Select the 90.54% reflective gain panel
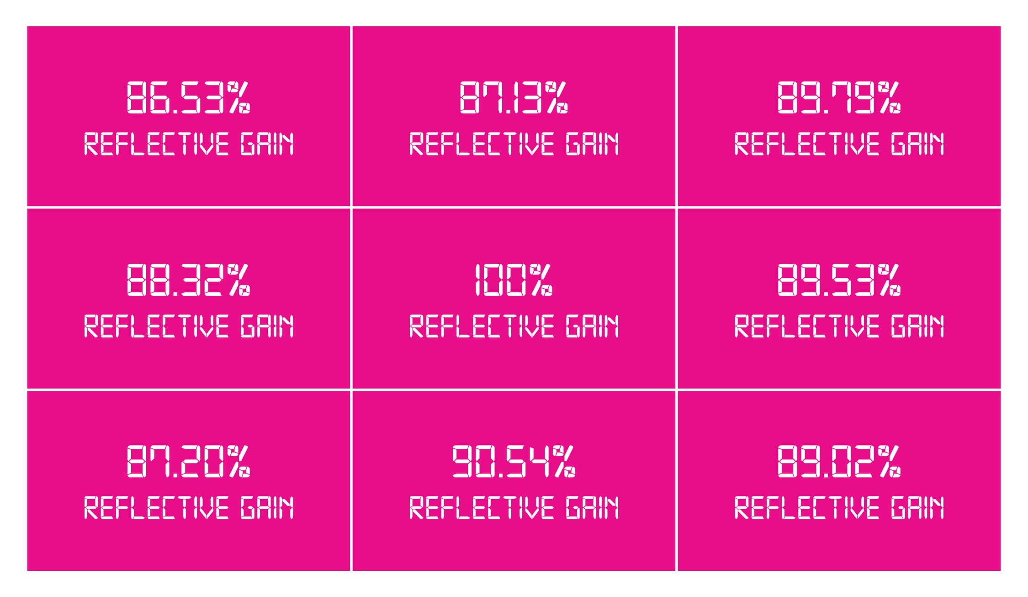This screenshot has width=1028, height=597. 514,481
